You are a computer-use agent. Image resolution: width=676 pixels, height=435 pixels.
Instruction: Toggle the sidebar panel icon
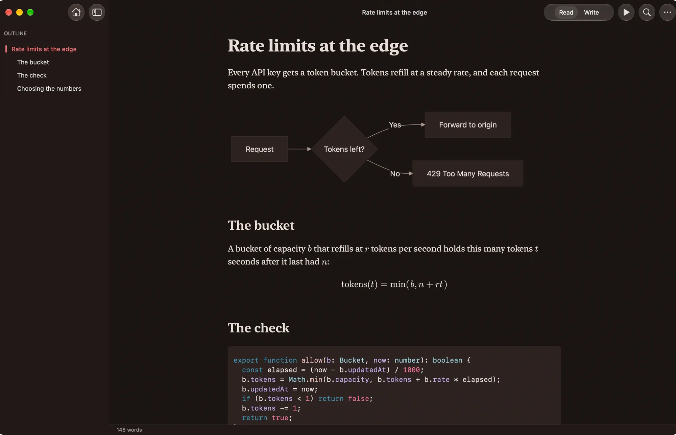[97, 13]
